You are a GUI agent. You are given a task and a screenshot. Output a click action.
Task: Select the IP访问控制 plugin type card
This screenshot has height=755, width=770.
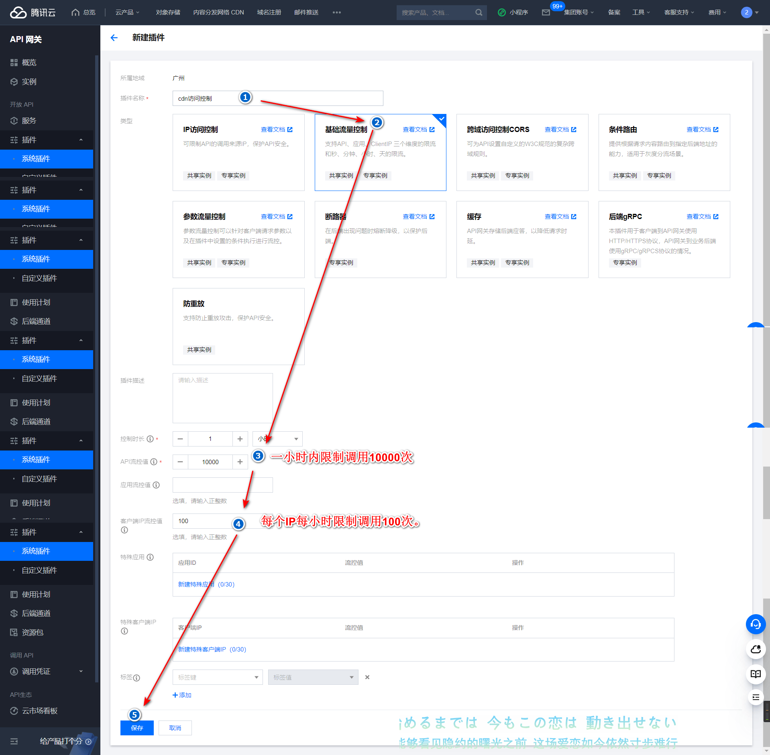pos(238,152)
